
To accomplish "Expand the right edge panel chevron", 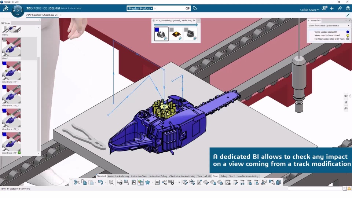I will (x=350, y=96).
